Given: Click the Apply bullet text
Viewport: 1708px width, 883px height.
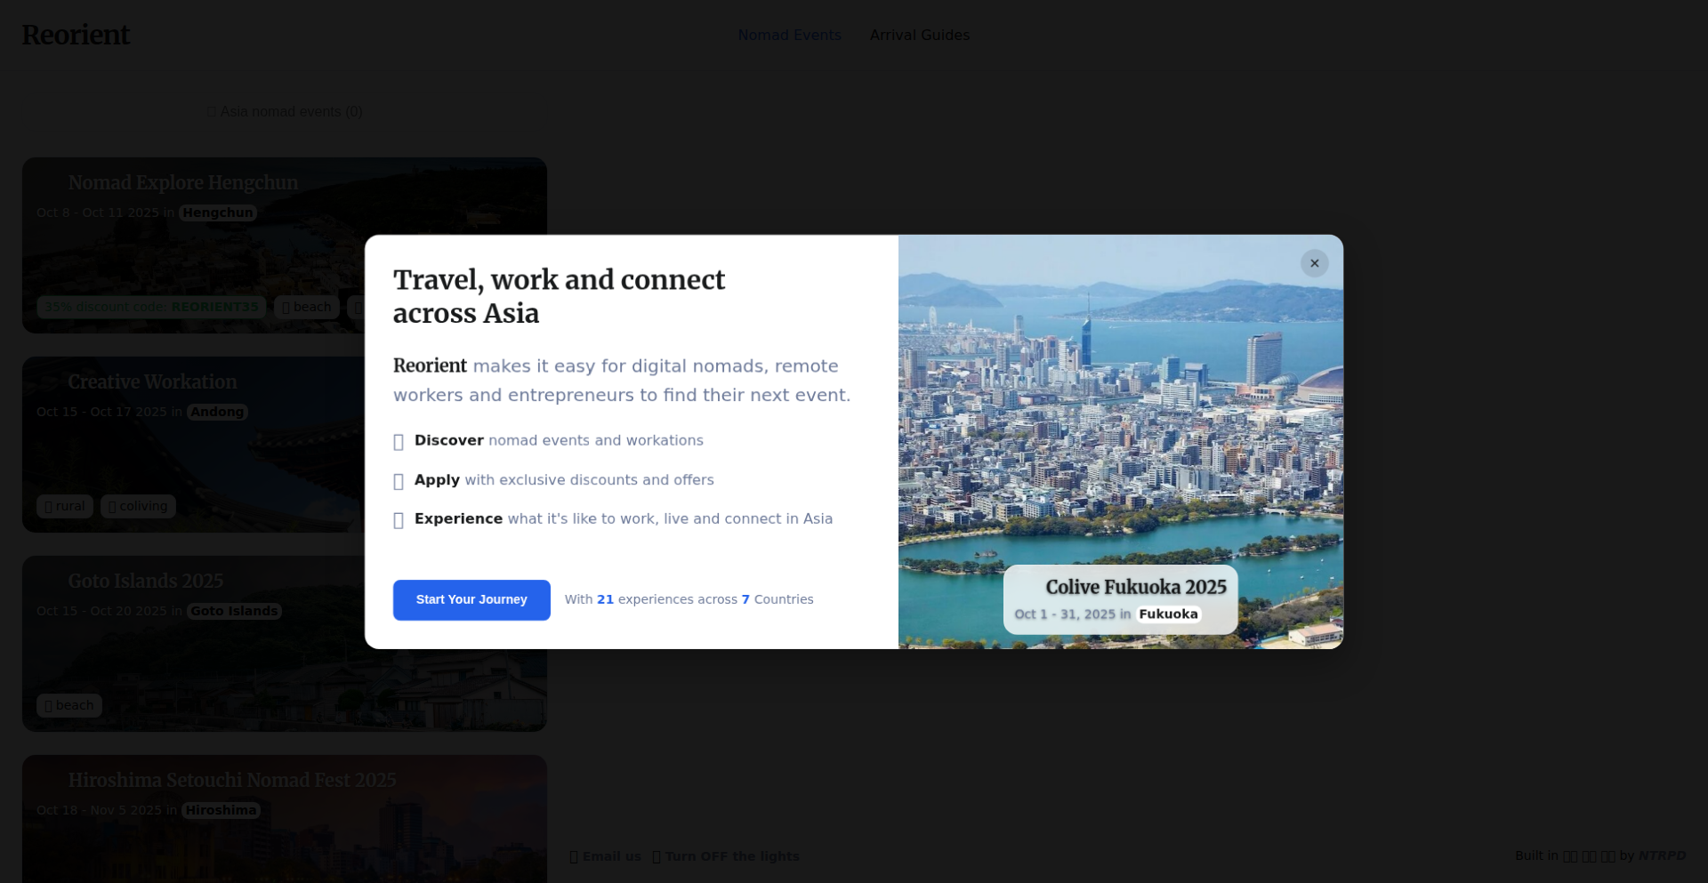Looking at the screenshot, I should pos(564,480).
